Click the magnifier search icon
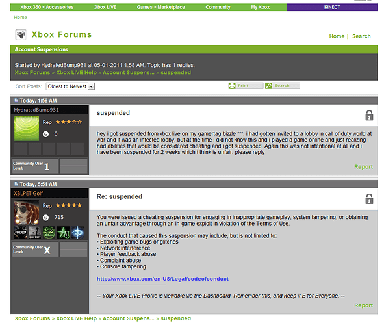Image resolution: width=384 pixels, height=325 pixels. pos(268,86)
